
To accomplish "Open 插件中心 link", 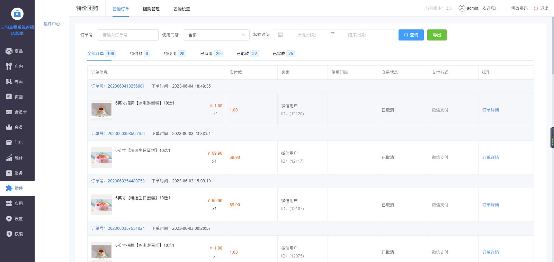I will 52,24.
